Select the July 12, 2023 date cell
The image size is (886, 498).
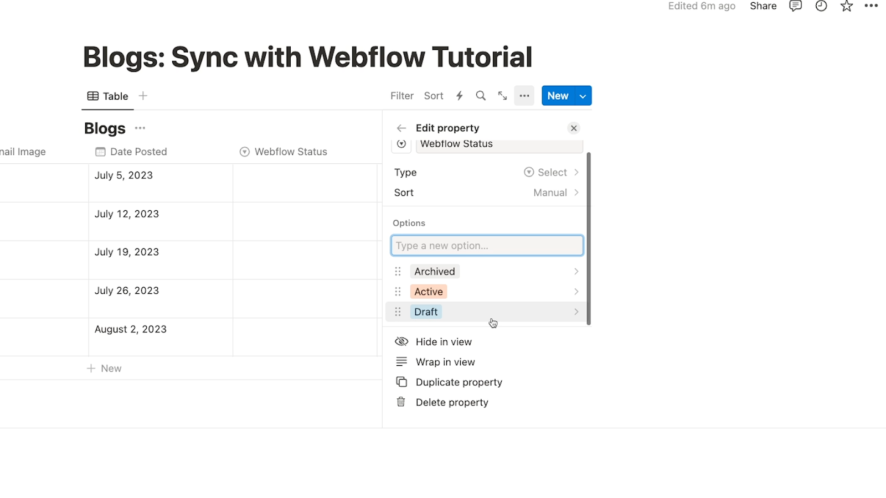click(161, 221)
